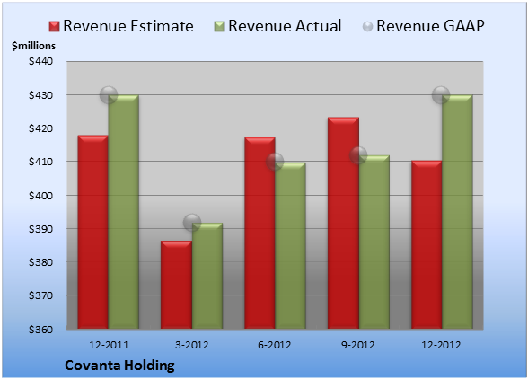528x379 pixels.
Task: Click the '$370' axis value
Action: 40,295
